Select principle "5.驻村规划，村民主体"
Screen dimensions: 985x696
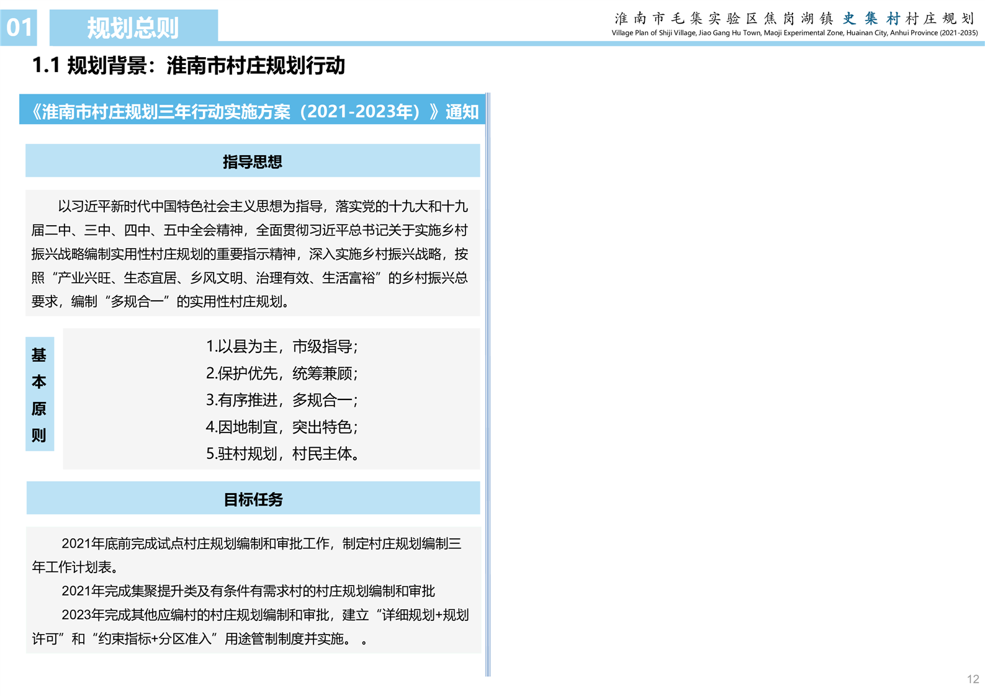(x=282, y=453)
